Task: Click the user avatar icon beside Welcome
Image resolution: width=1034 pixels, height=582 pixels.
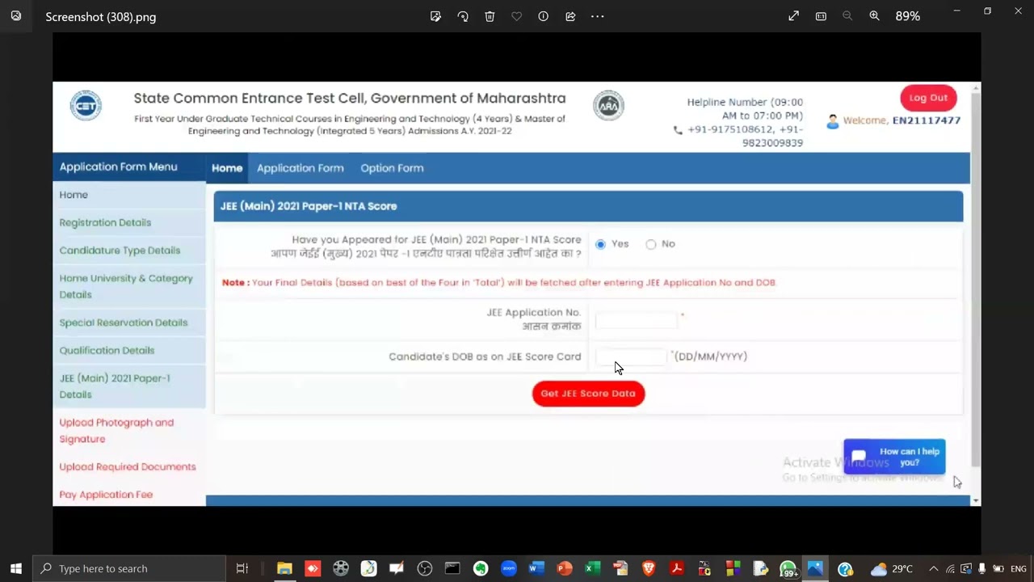Action: tap(833, 121)
